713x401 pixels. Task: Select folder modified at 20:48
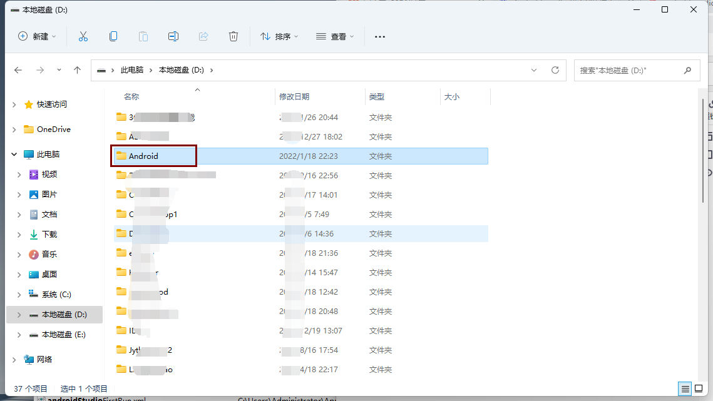(301, 312)
